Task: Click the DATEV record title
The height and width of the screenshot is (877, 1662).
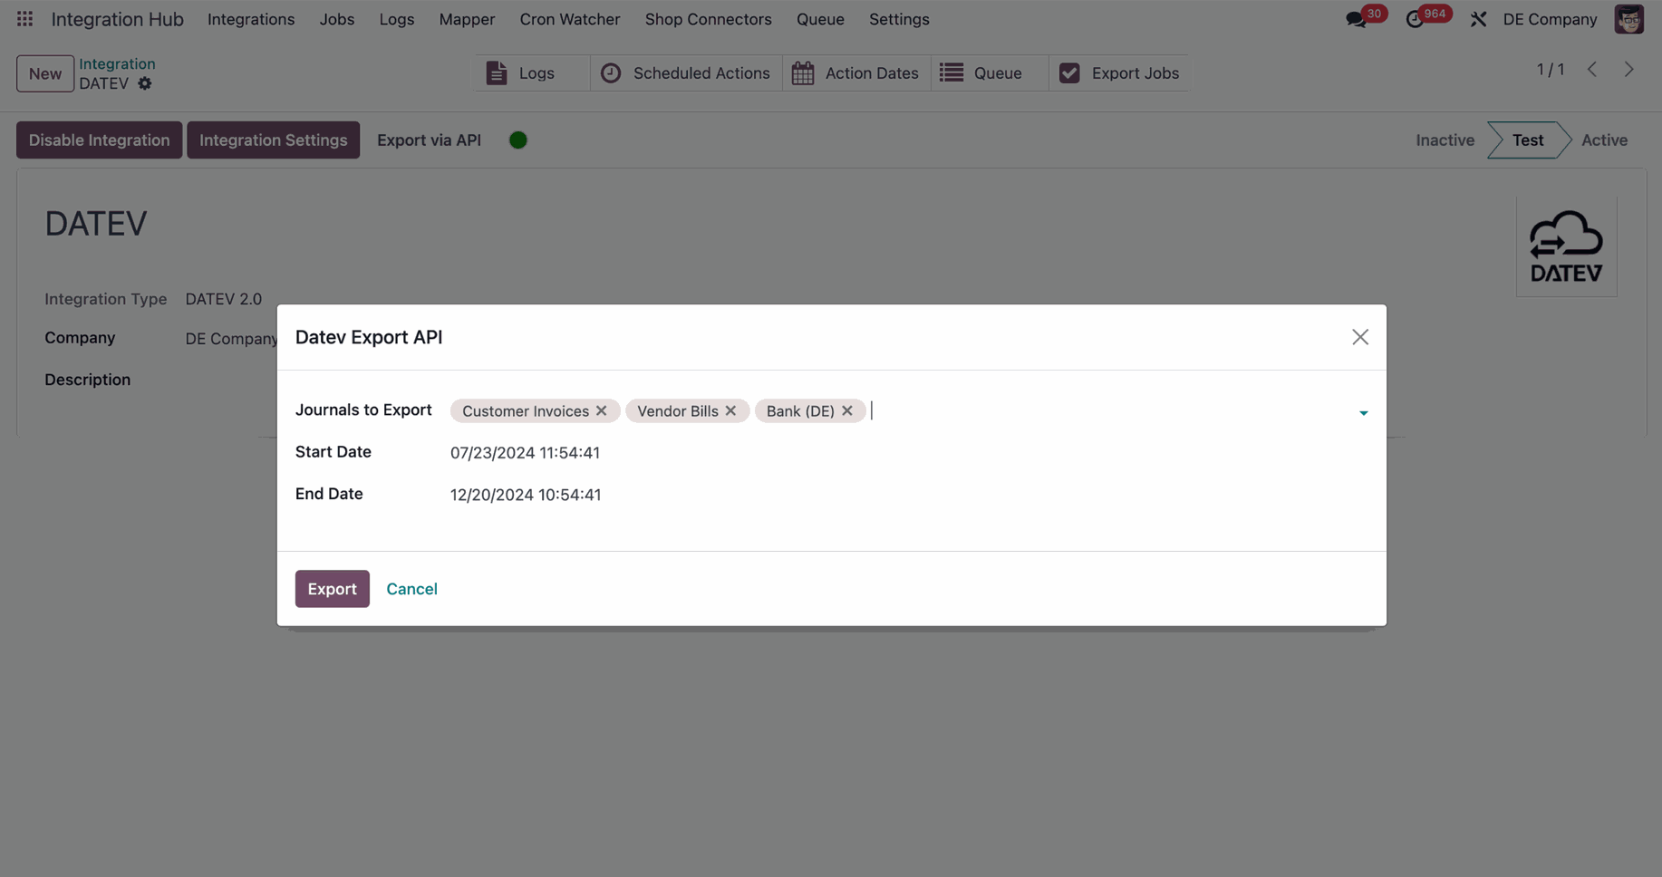Action: pos(96,224)
